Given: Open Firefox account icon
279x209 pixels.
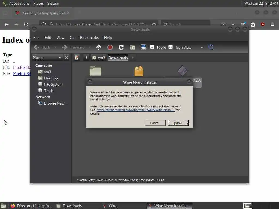Looking at the screenshot, I should pyautogui.click(x=243, y=24).
